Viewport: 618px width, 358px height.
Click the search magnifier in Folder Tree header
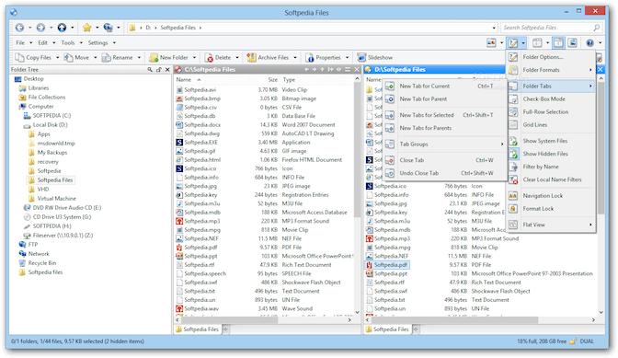point(150,69)
